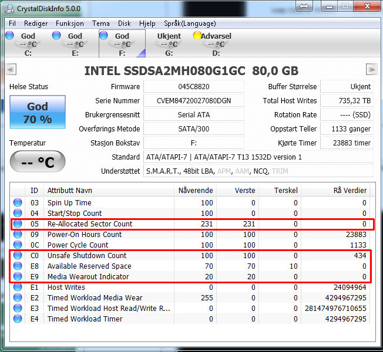Screen dimensions: 383x352
Task: Click the God 70 % health status box
Action: [38, 112]
